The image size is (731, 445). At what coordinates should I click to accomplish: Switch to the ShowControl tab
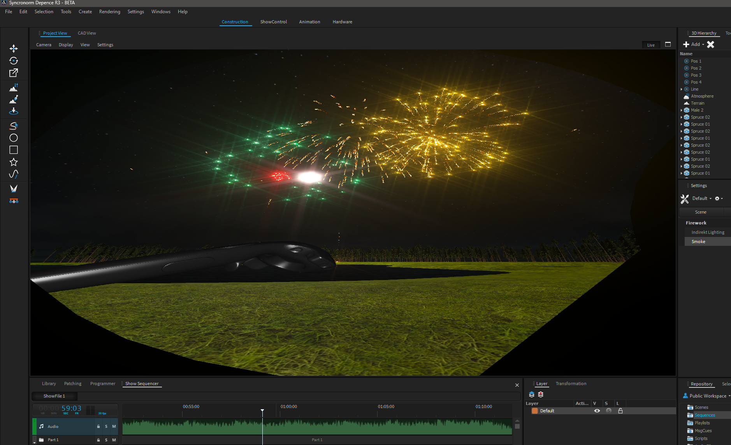click(273, 22)
